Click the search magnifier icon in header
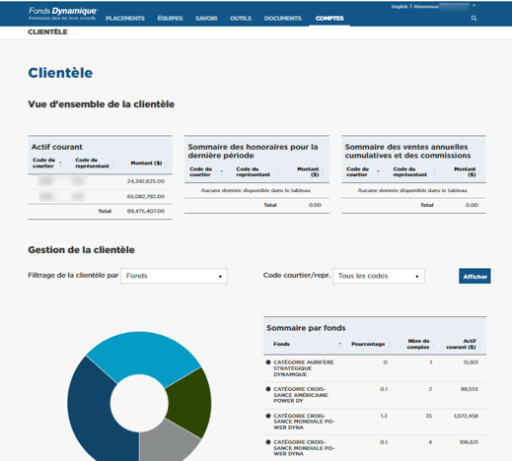Screen dimensions: 512x461 tap(474, 18)
